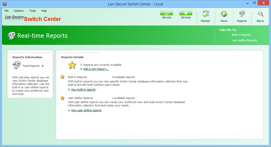Image resolution: width=271 pixels, height=147 pixels.
Task: Click the Total Reports icon in Reports Information
Action: [x=17, y=65]
